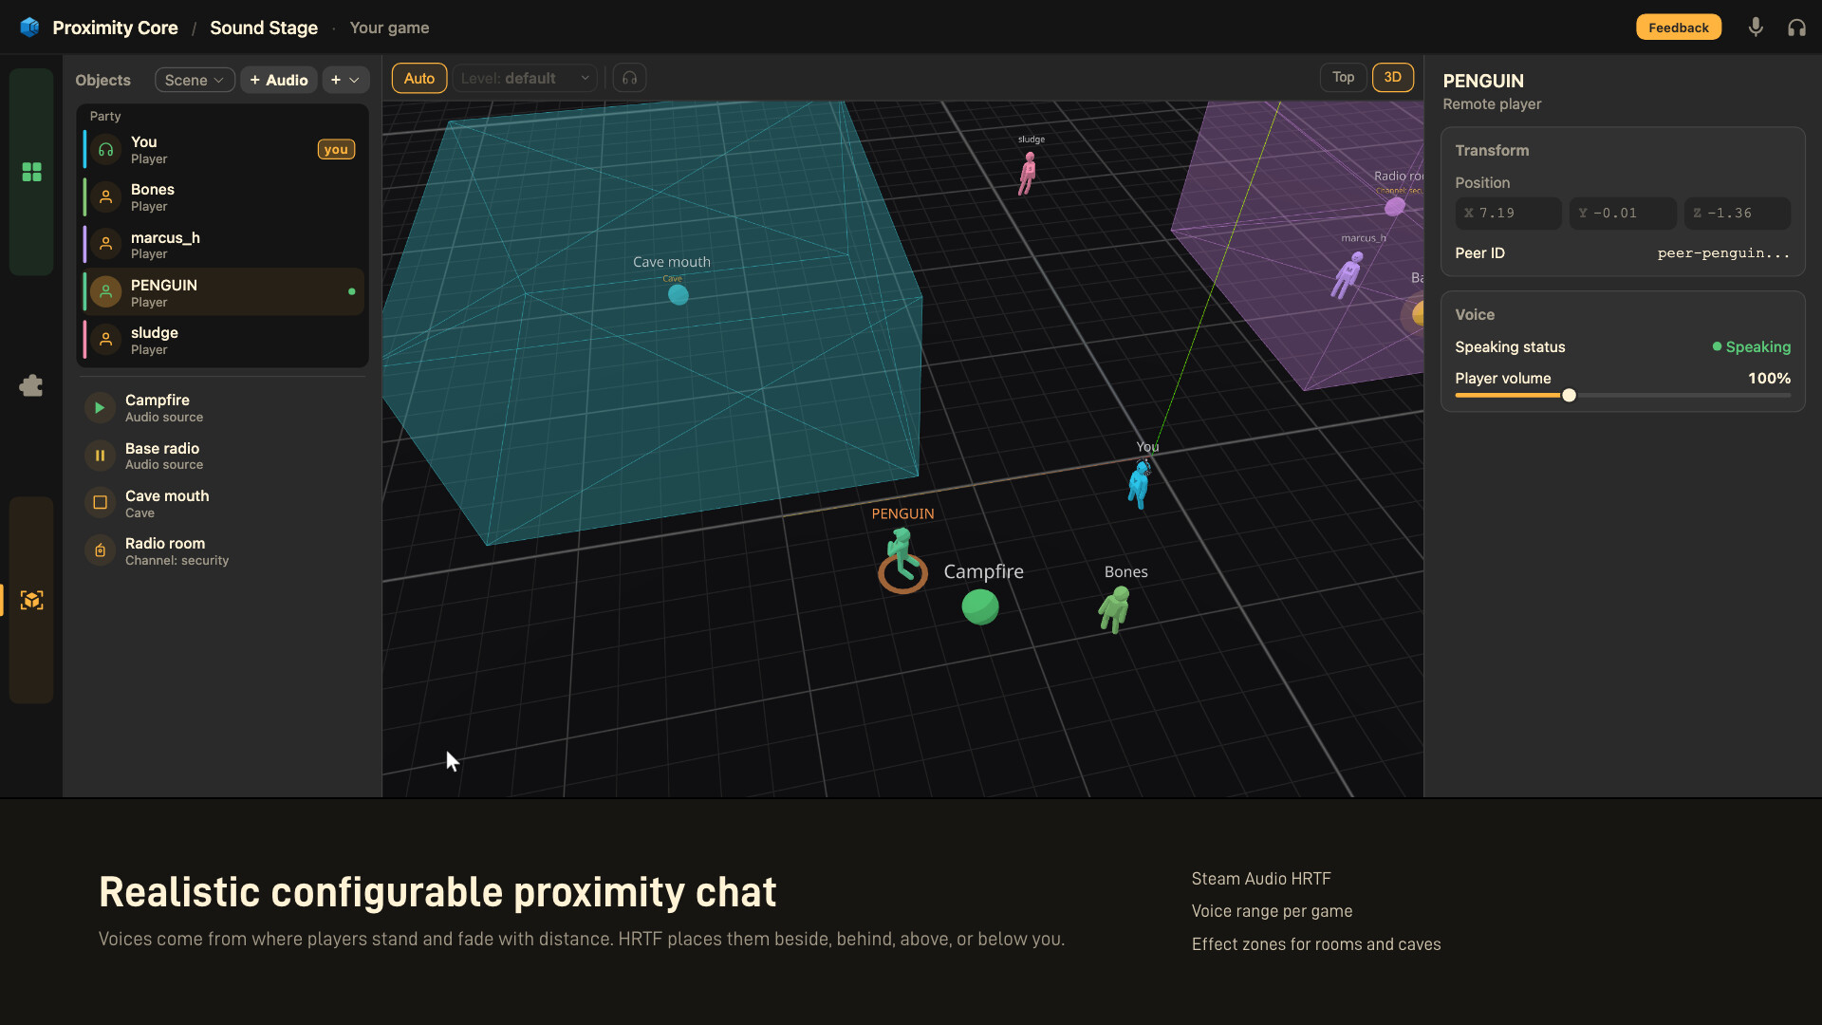The width and height of the screenshot is (1822, 1025).
Task: Toggle the headphones icon in top bar
Action: [1796, 28]
